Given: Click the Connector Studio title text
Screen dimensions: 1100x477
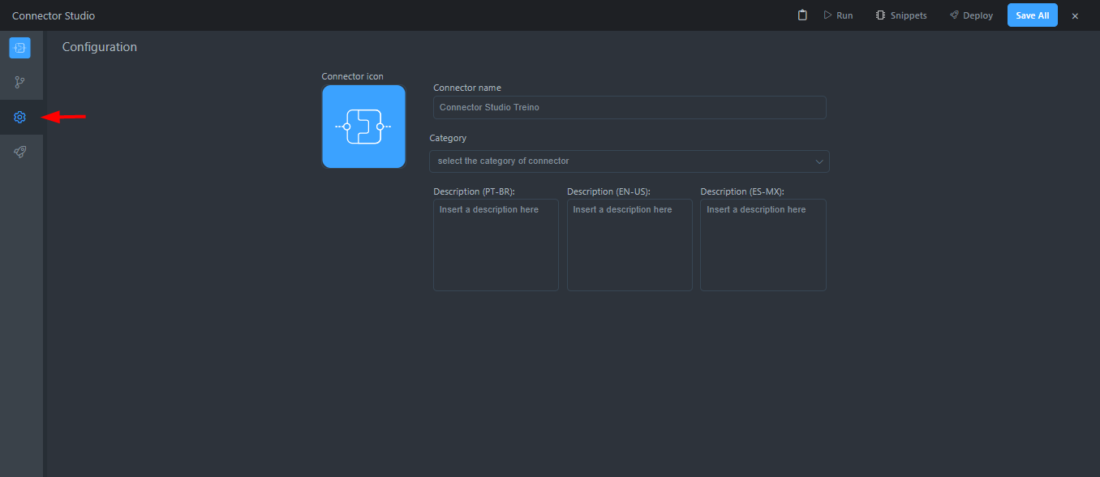Looking at the screenshot, I should (54, 16).
